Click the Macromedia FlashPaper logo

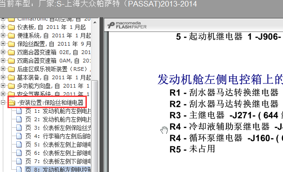pyautogui.click(x=127, y=25)
